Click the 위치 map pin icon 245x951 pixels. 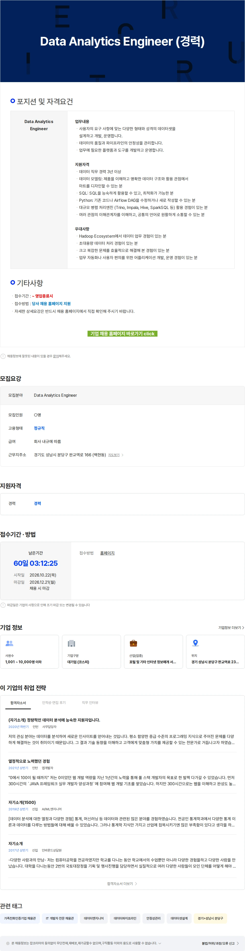pos(195,644)
